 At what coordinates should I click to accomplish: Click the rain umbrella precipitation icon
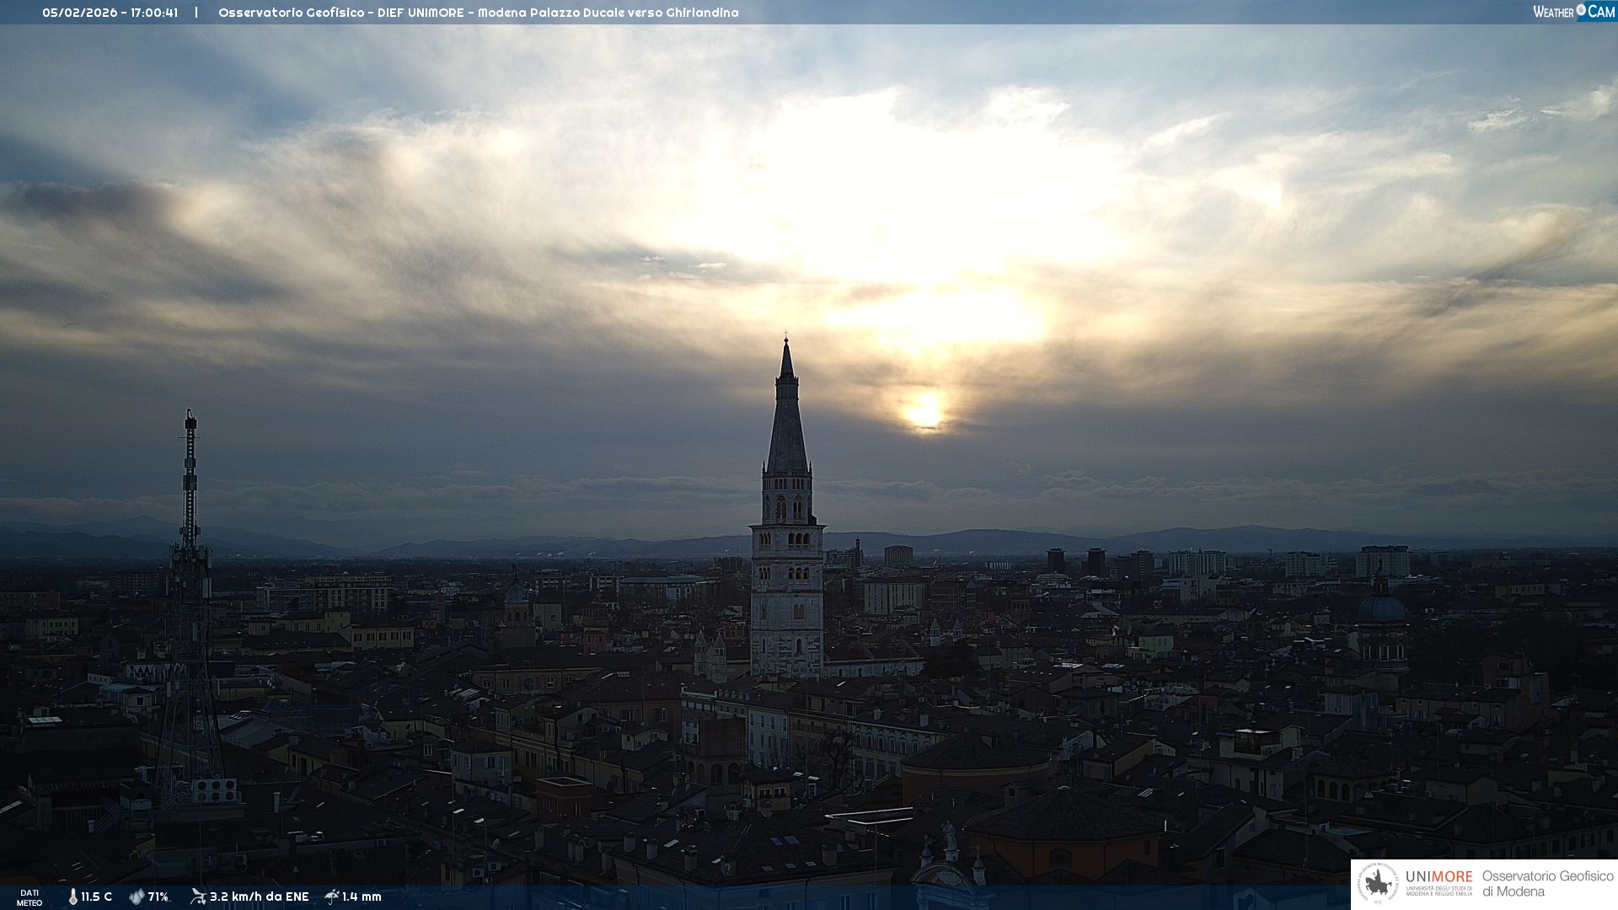[332, 897]
